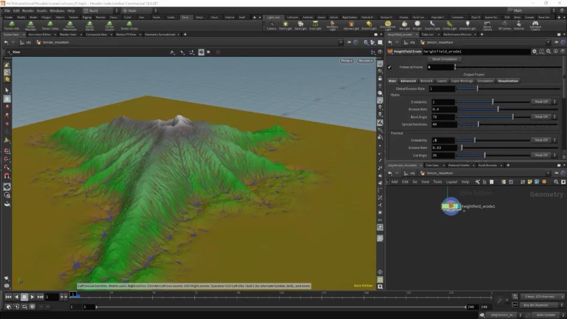
Task: Toggle the Auto Update mode selector
Action: (x=545, y=315)
